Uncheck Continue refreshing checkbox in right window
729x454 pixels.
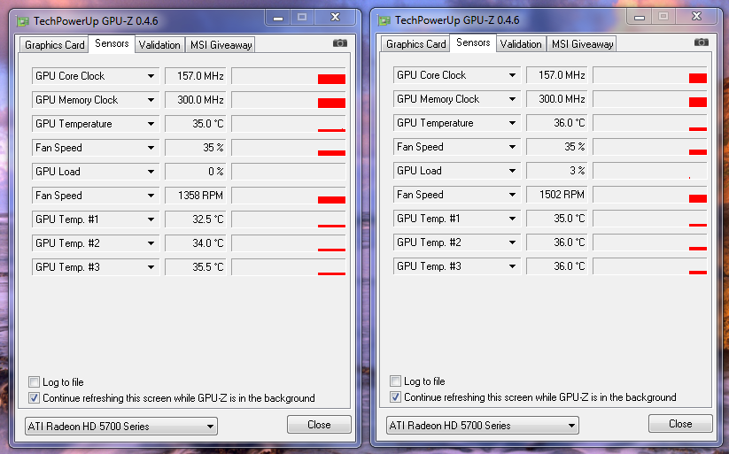click(x=395, y=396)
